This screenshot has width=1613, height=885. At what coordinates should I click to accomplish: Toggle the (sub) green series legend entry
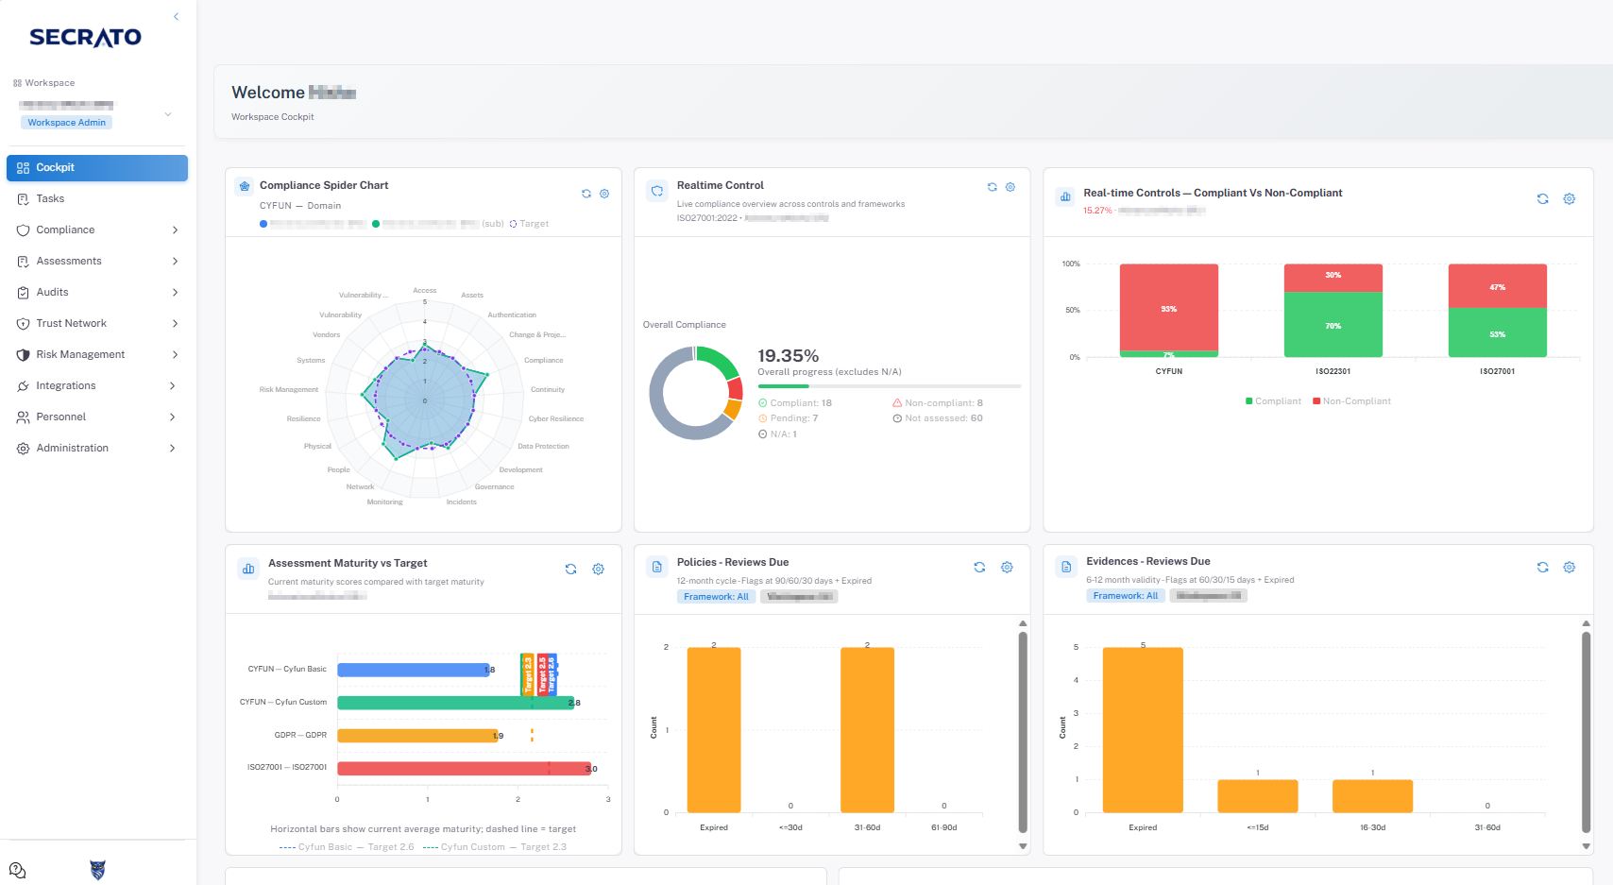438,224
